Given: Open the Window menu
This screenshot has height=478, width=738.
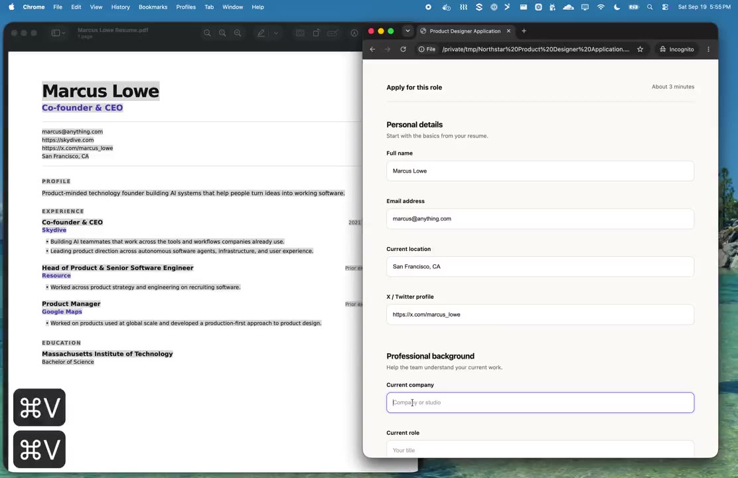Looking at the screenshot, I should click(x=232, y=7).
